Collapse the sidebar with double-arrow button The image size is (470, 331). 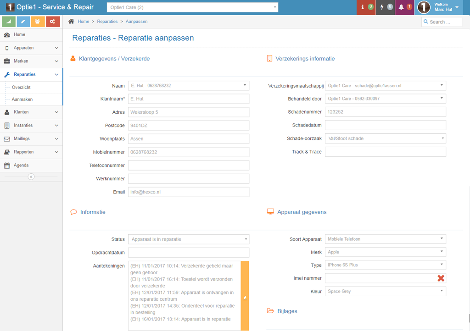click(31, 177)
